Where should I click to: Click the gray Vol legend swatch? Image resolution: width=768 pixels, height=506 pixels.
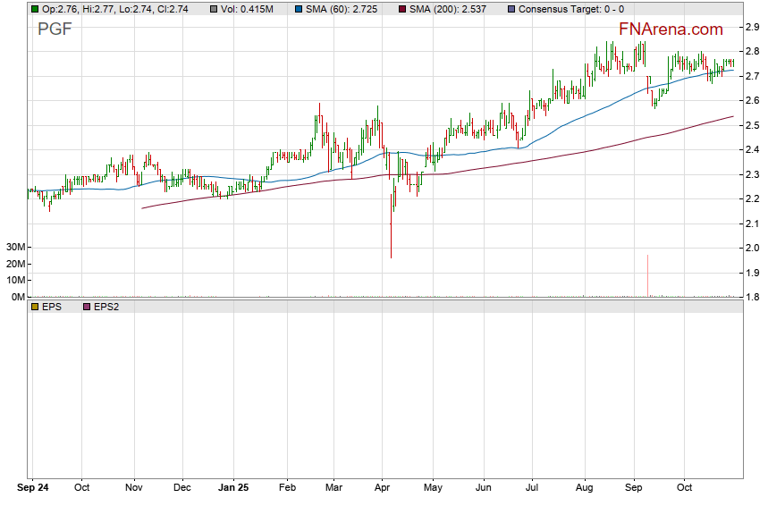tap(214, 8)
